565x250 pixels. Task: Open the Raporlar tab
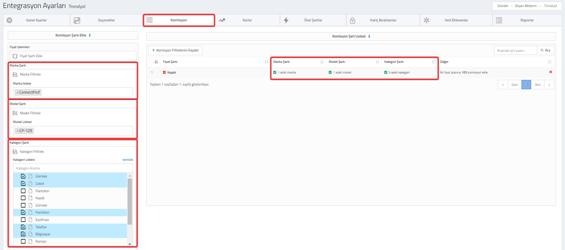click(x=527, y=20)
